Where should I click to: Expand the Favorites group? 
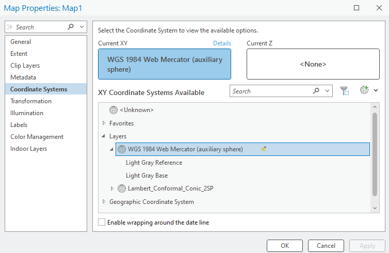pos(104,123)
